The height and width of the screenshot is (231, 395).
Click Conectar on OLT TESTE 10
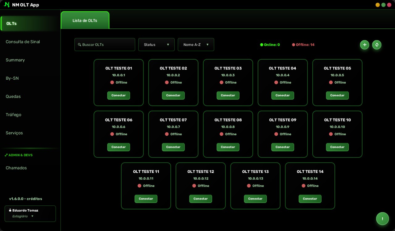[x=337, y=147]
